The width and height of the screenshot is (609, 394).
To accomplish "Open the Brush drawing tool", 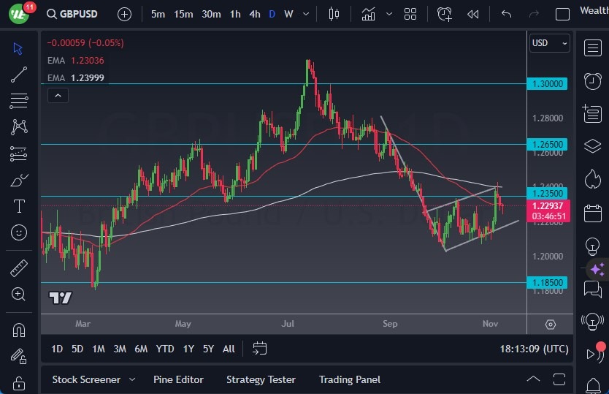I will [19, 180].
